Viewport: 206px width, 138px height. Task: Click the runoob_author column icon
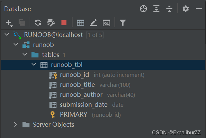click(x=53, y=95)
